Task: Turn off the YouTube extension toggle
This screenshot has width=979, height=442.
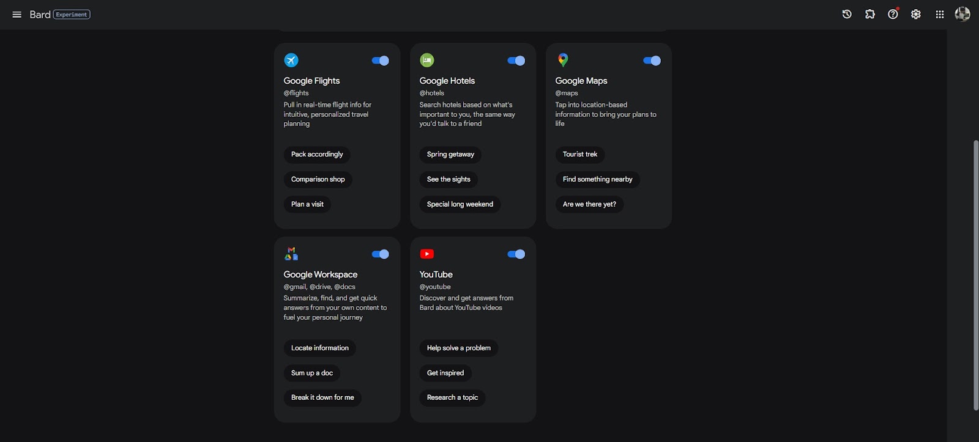Action: point(516,254)
